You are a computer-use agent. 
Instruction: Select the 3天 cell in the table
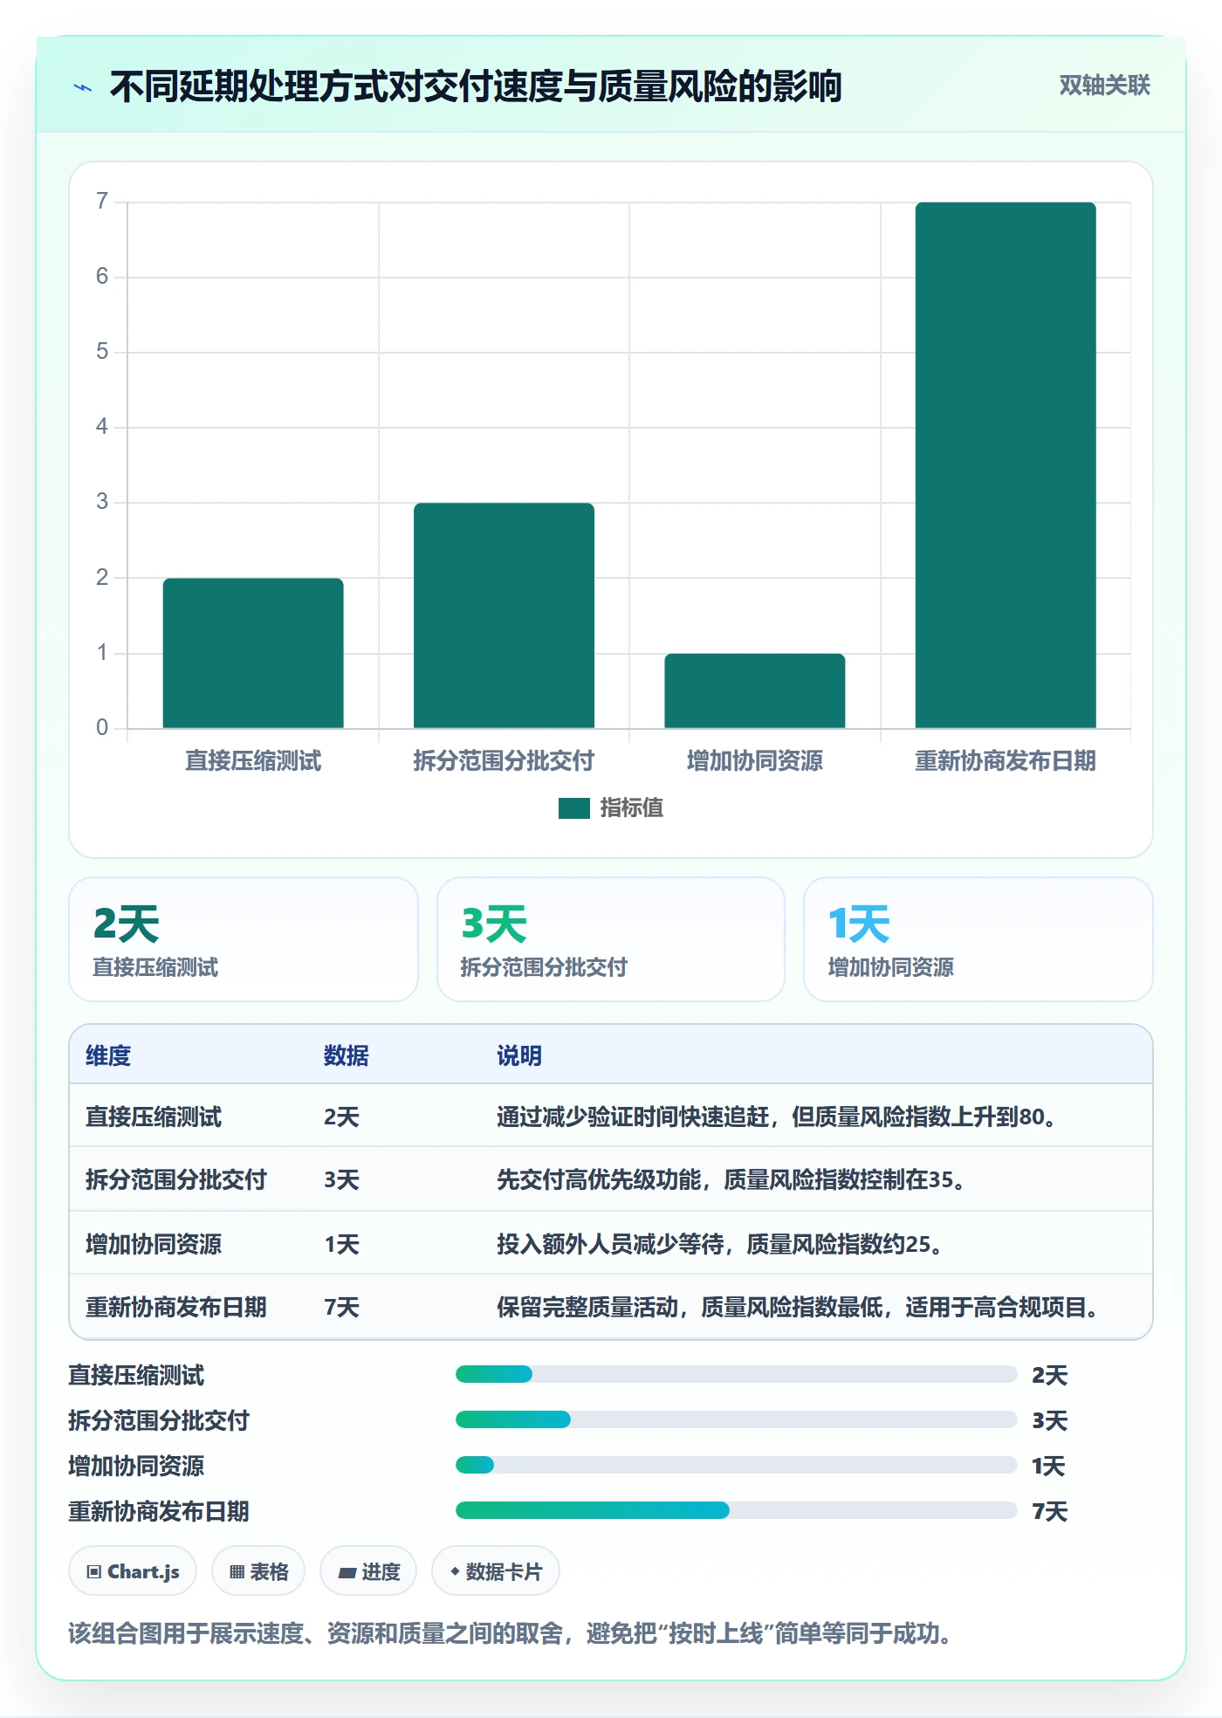pyautogui.click(x=341, y=1180)
